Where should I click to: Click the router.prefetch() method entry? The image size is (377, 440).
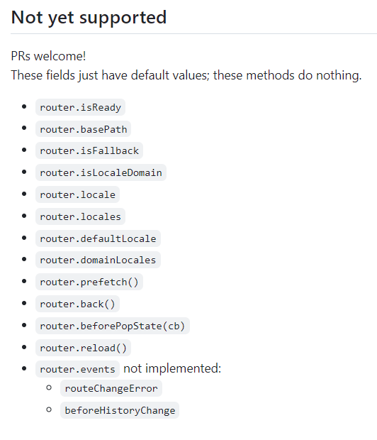pyautogui.click(x=89, y=282)
